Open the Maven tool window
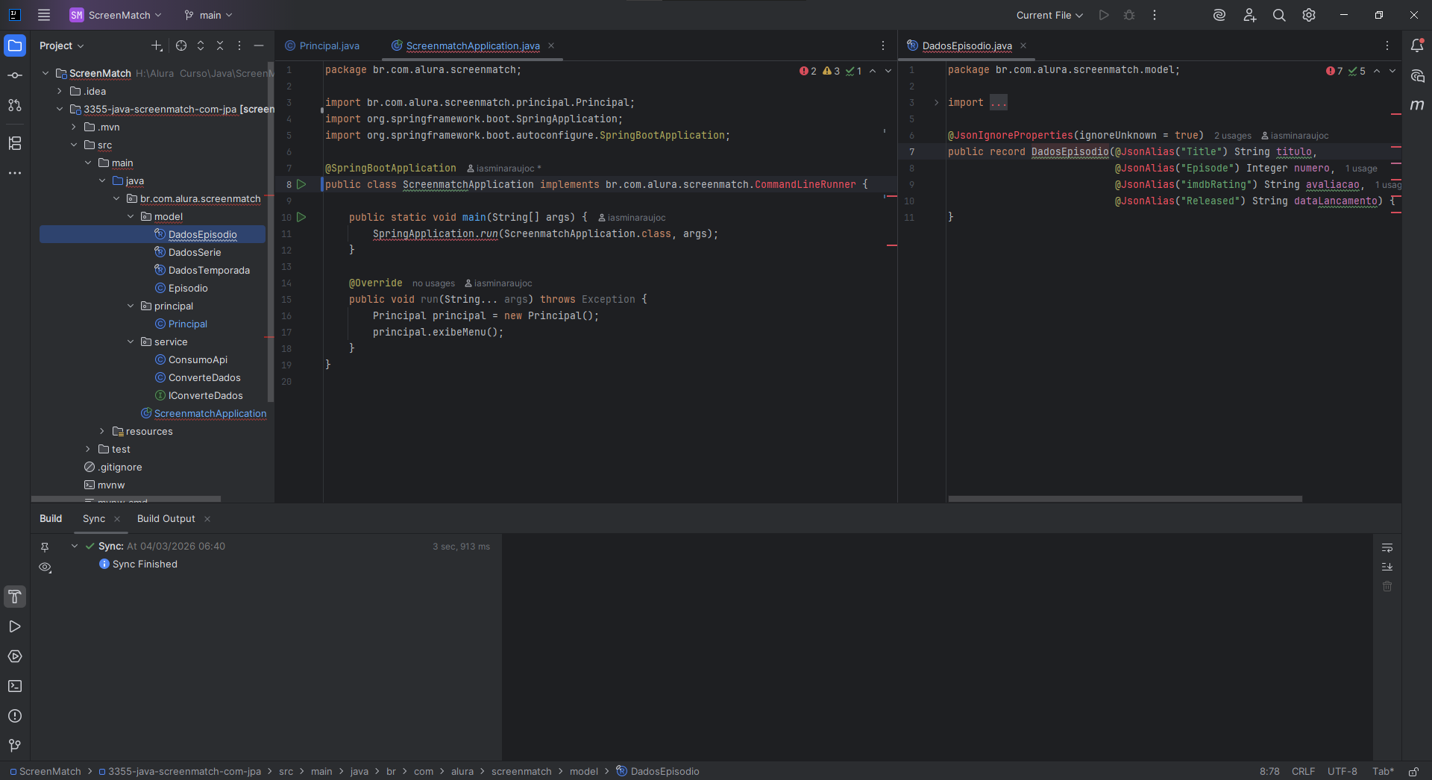The height and width of the screenshot is (780, 1432). [1417, 105]
